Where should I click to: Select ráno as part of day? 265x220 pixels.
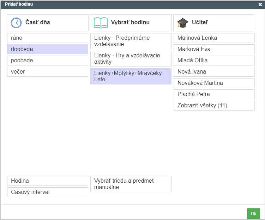pos(48,38)
